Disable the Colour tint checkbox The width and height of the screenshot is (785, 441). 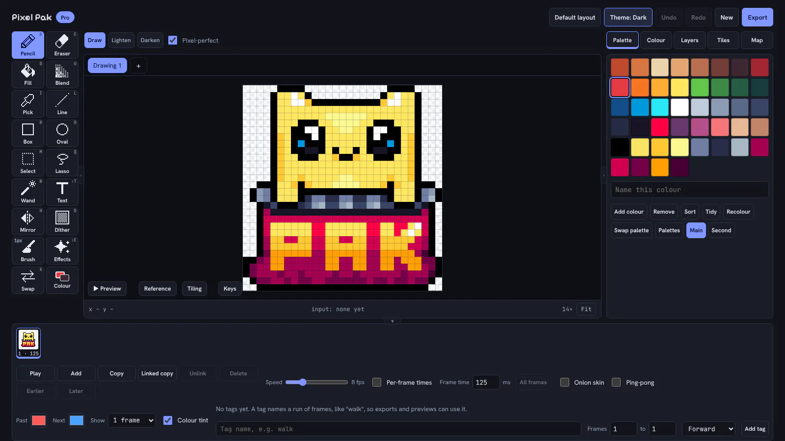tap(168, 420)
